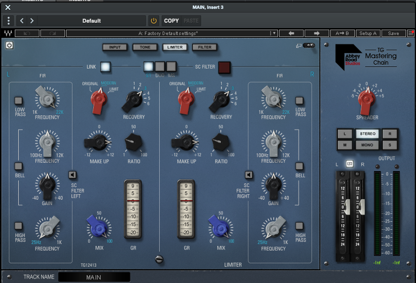The height and width of the screenshot is (283, 416).
Task: Select ST stereo mode button
Action: tap(148, 67)
